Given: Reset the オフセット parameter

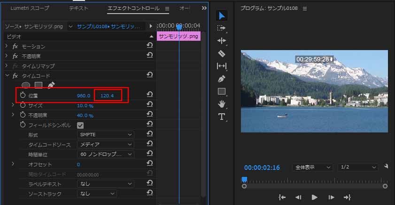Looking at the screenshot, I should (x=150, y=163).
